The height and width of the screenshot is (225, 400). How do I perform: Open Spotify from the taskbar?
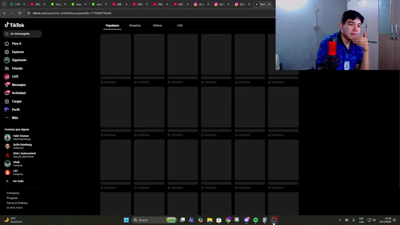(256, 220)
